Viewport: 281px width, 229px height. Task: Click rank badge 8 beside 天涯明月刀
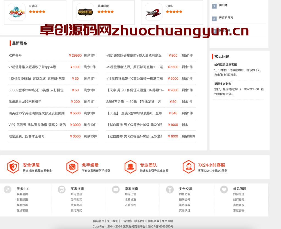point(214,19)
